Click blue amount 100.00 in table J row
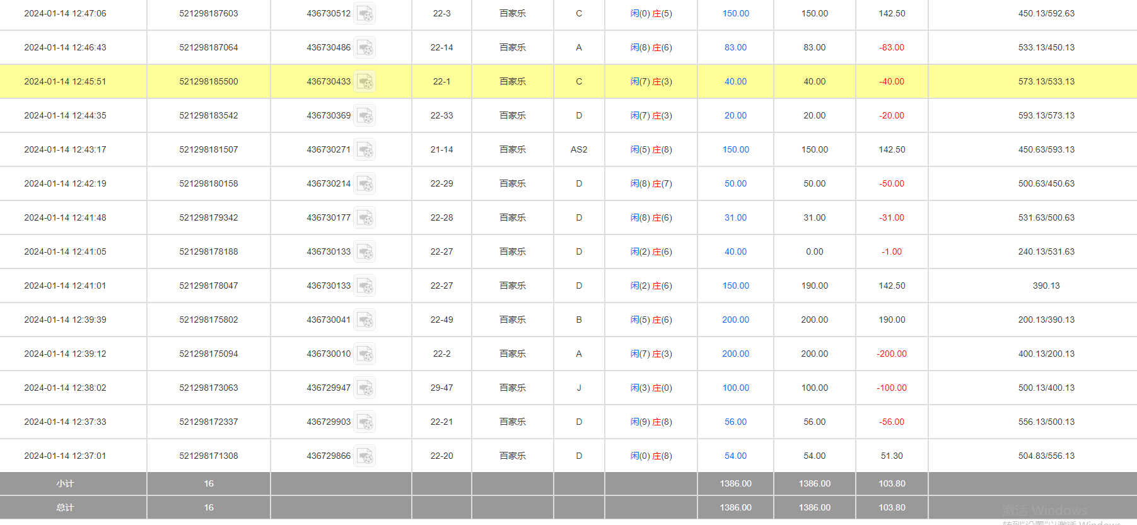1137x525 pixels. coord(735,388)
